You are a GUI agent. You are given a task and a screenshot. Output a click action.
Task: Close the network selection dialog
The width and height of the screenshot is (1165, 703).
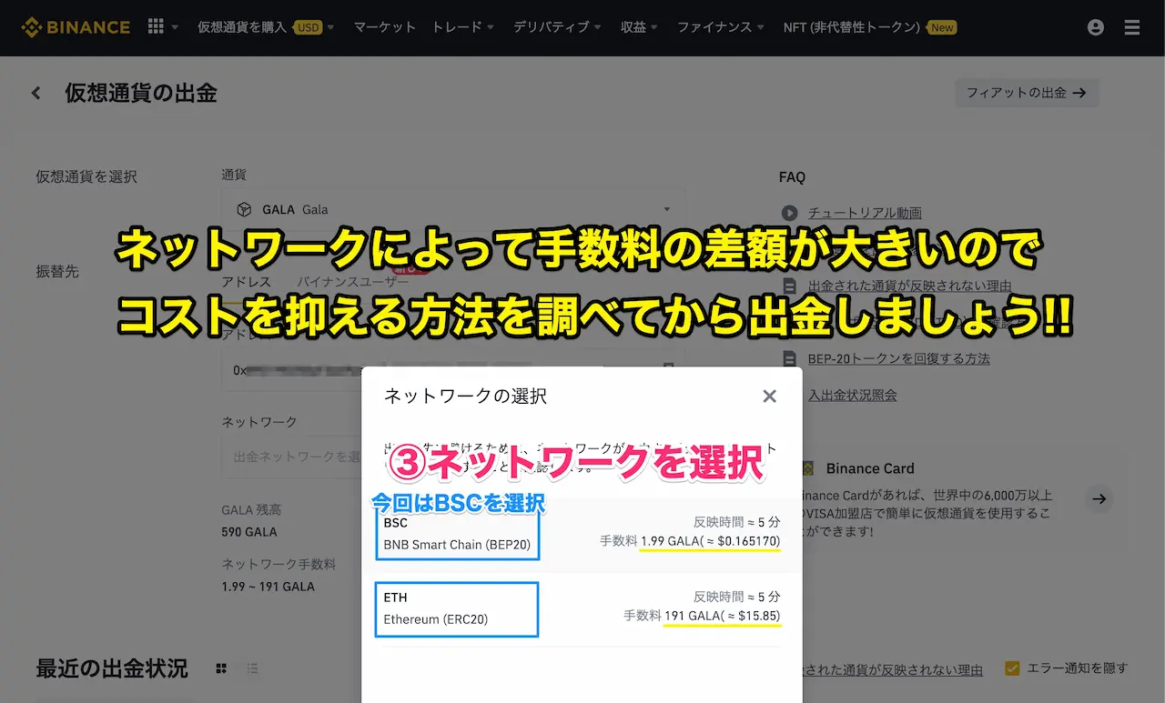tap(770, 396)
